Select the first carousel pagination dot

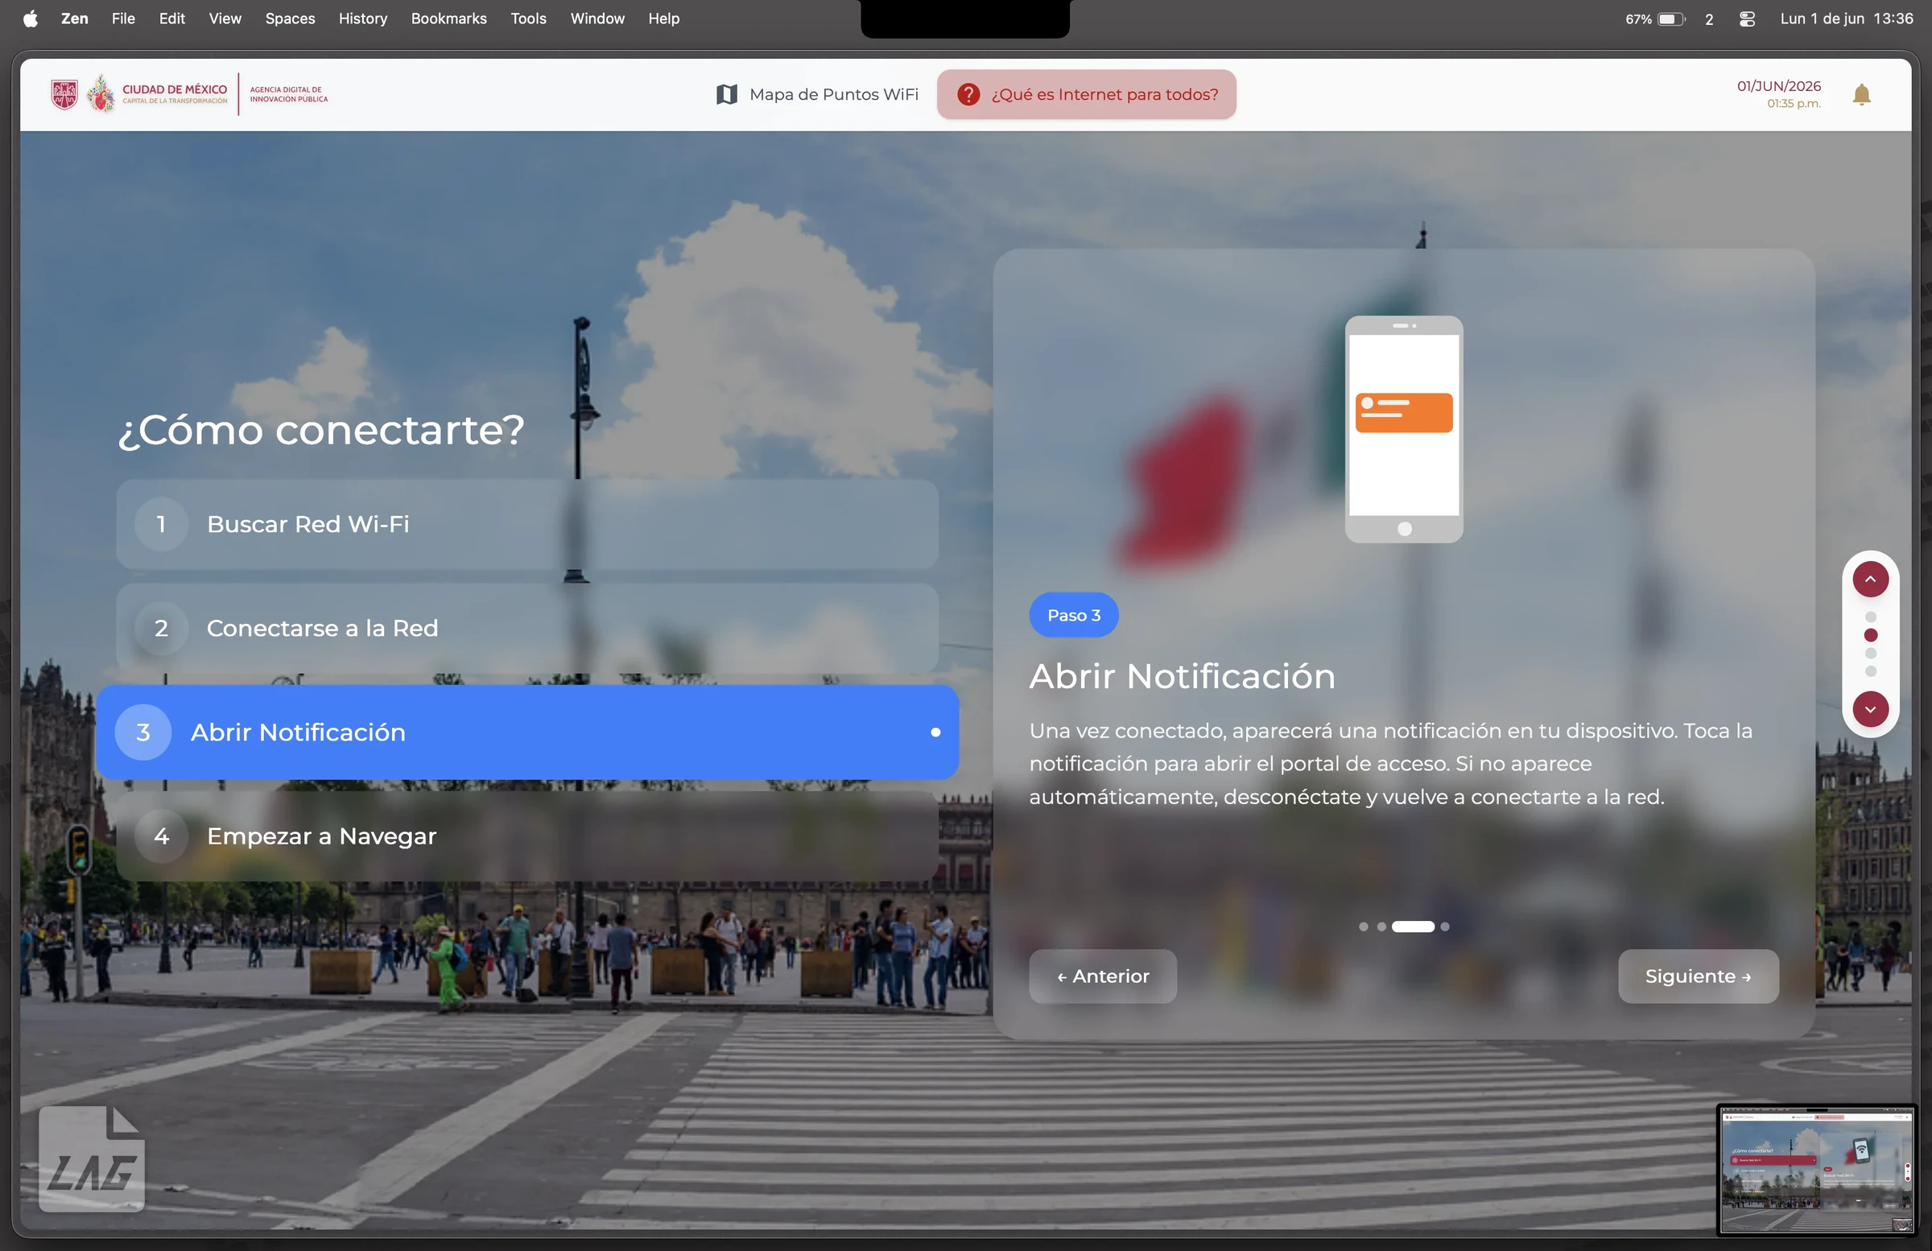1363,927
